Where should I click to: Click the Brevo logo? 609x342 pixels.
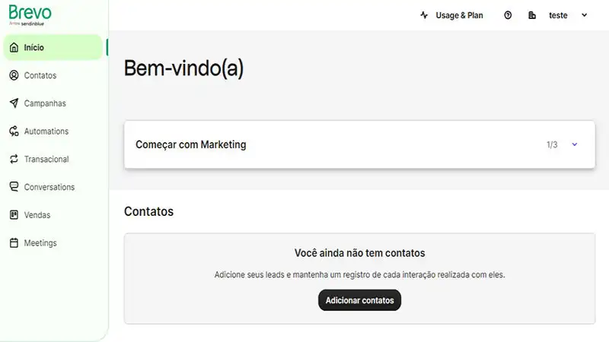[x=29, y=14]
